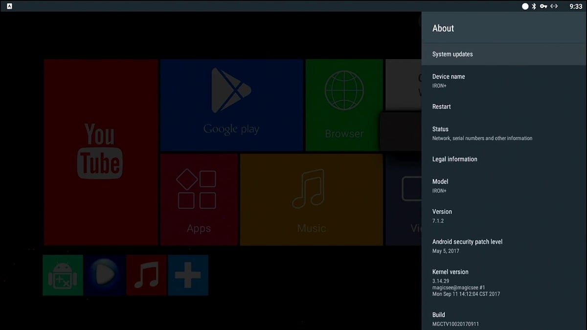Open the Apps tile
This screenshot has width=587, height=330.
(199, 199)
